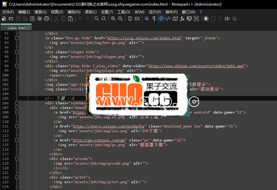Image resolution: width=277 pixels, height=190 pixels.
Task: Collapse the sidebar div fold on line 106
Action: pyautogui.click(x=17, y=103)
